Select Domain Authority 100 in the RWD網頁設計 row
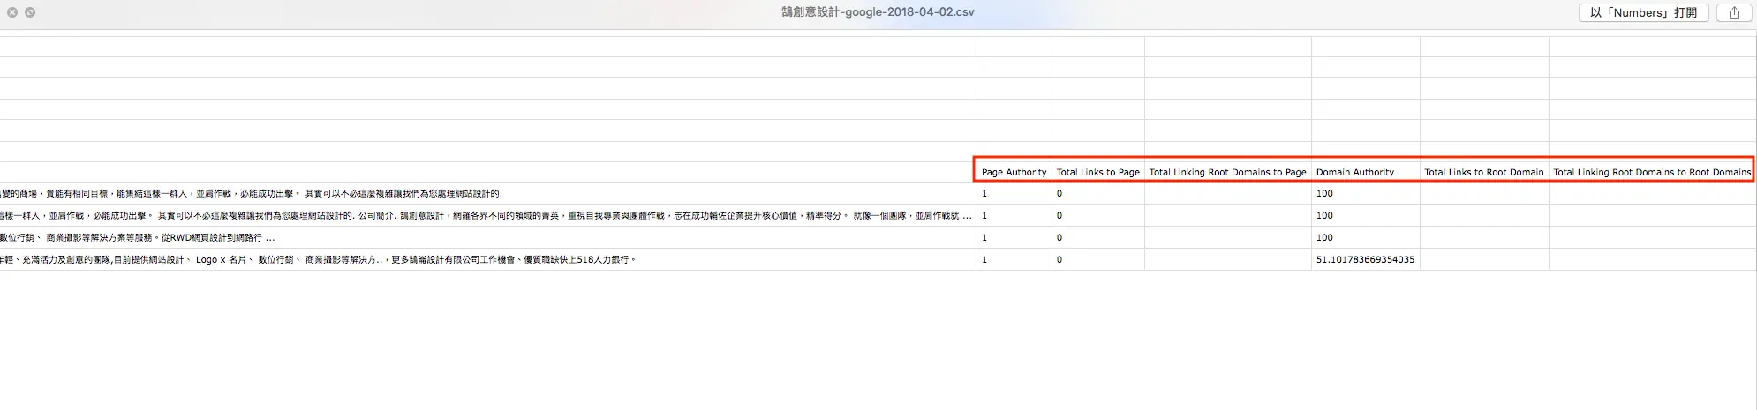The height and width of the screenshot is (410, 1757). pos(1365,237)
